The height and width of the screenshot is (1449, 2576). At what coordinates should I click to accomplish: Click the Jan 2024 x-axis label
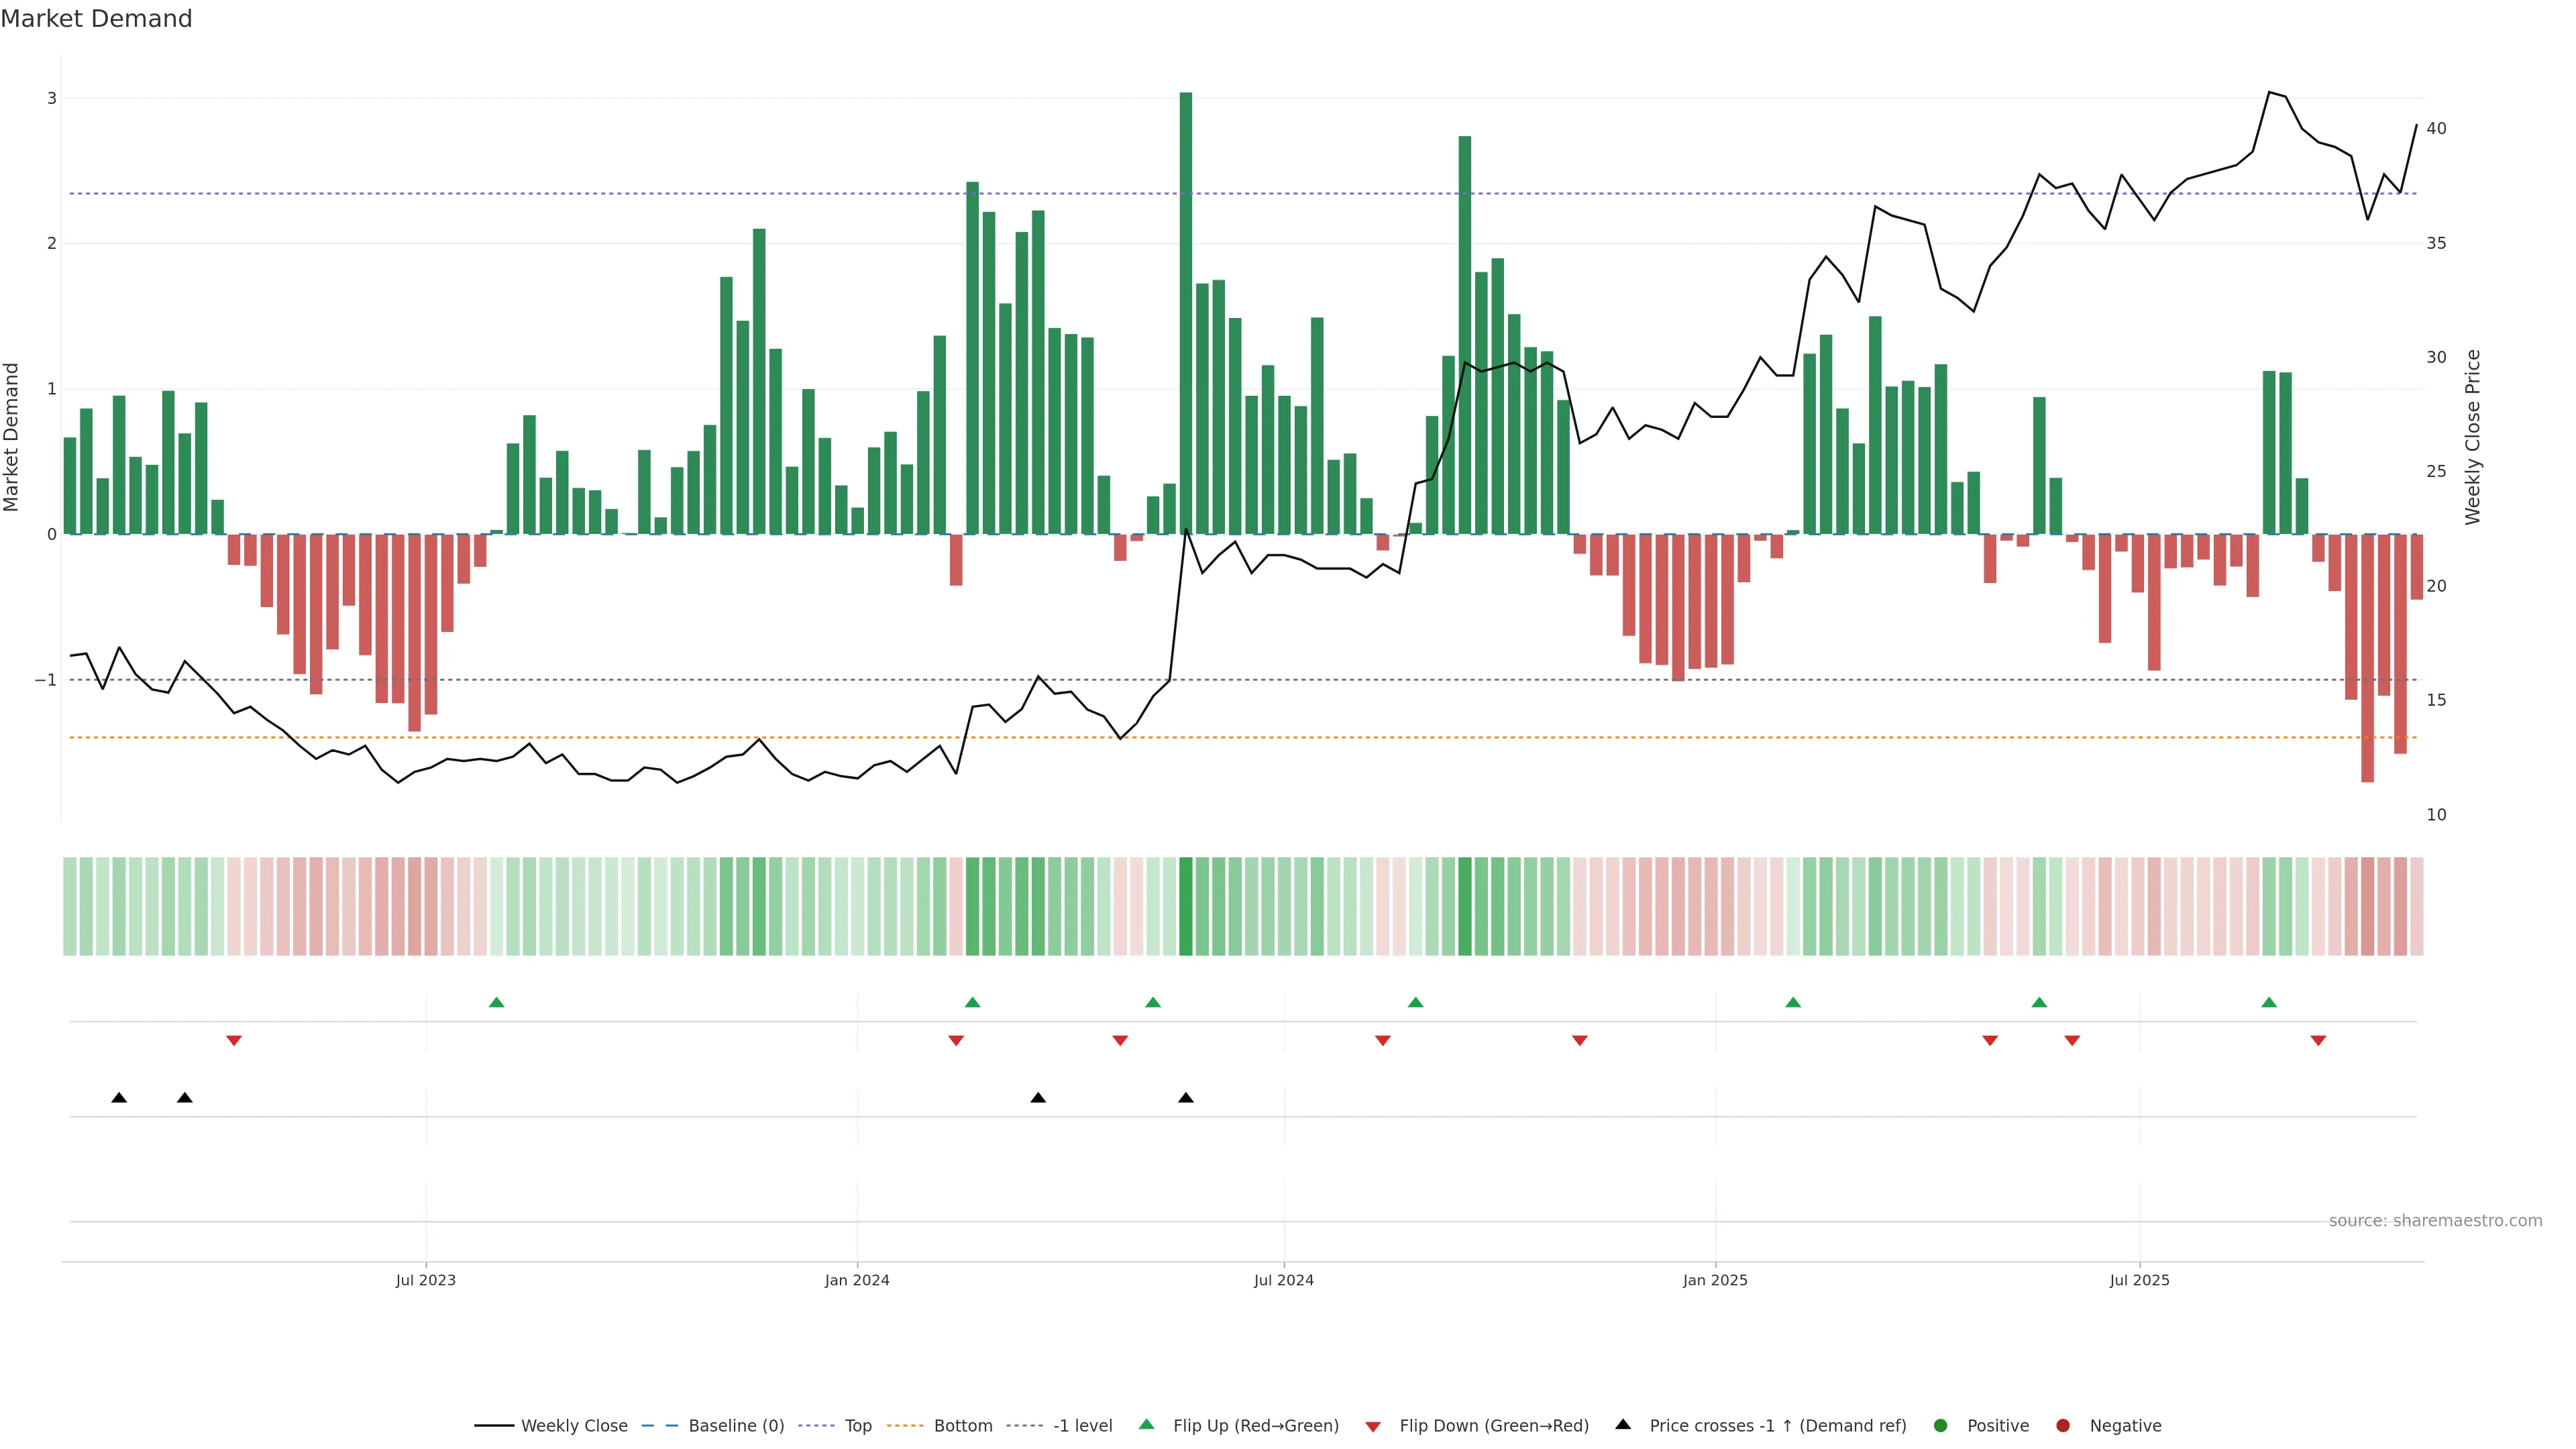point(857,1281)
